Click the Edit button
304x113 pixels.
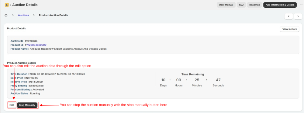12,105
